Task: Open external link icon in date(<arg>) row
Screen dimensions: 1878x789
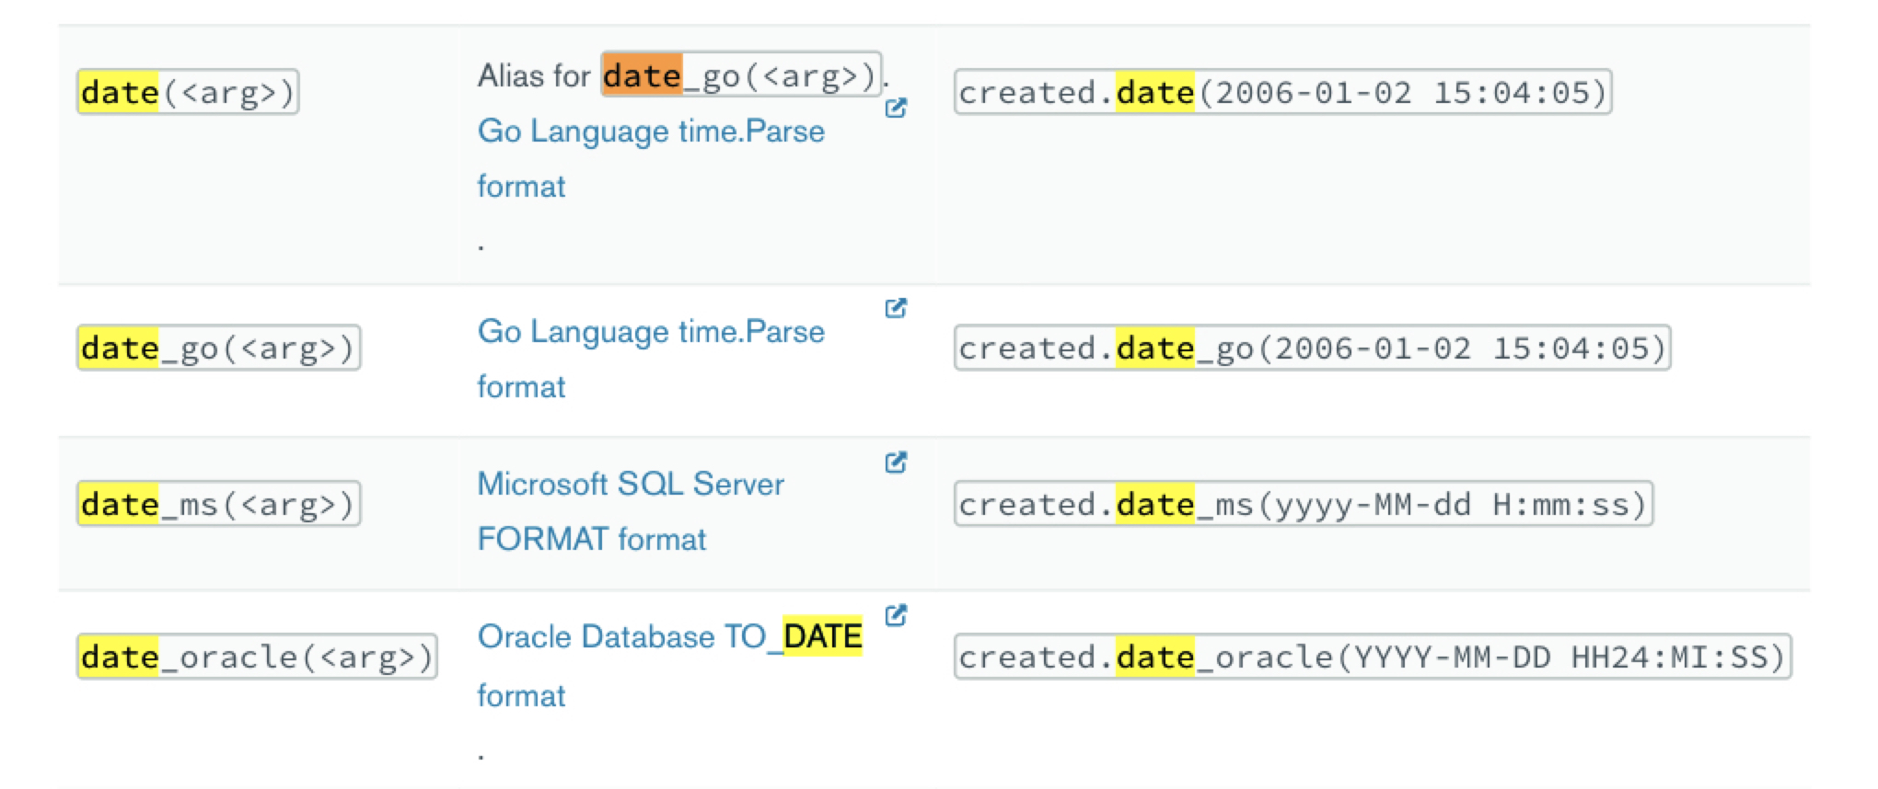Action: point(896,108)
